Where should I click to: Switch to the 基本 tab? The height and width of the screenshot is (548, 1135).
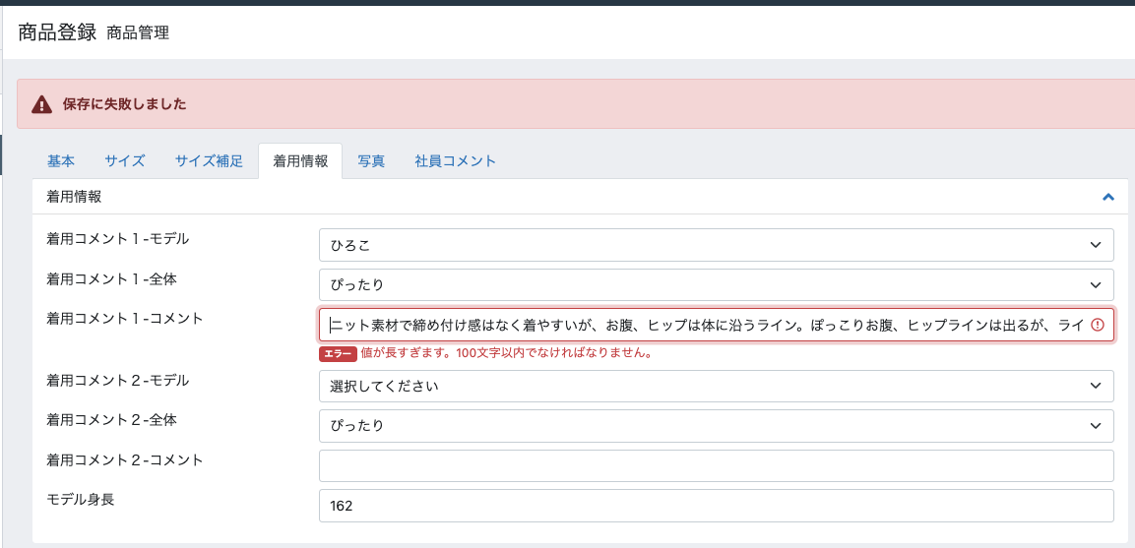[x=61, y=161]
